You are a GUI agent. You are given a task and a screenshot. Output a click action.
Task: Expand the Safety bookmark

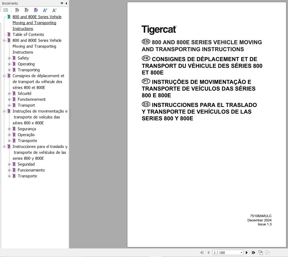[x=9, y=58]
